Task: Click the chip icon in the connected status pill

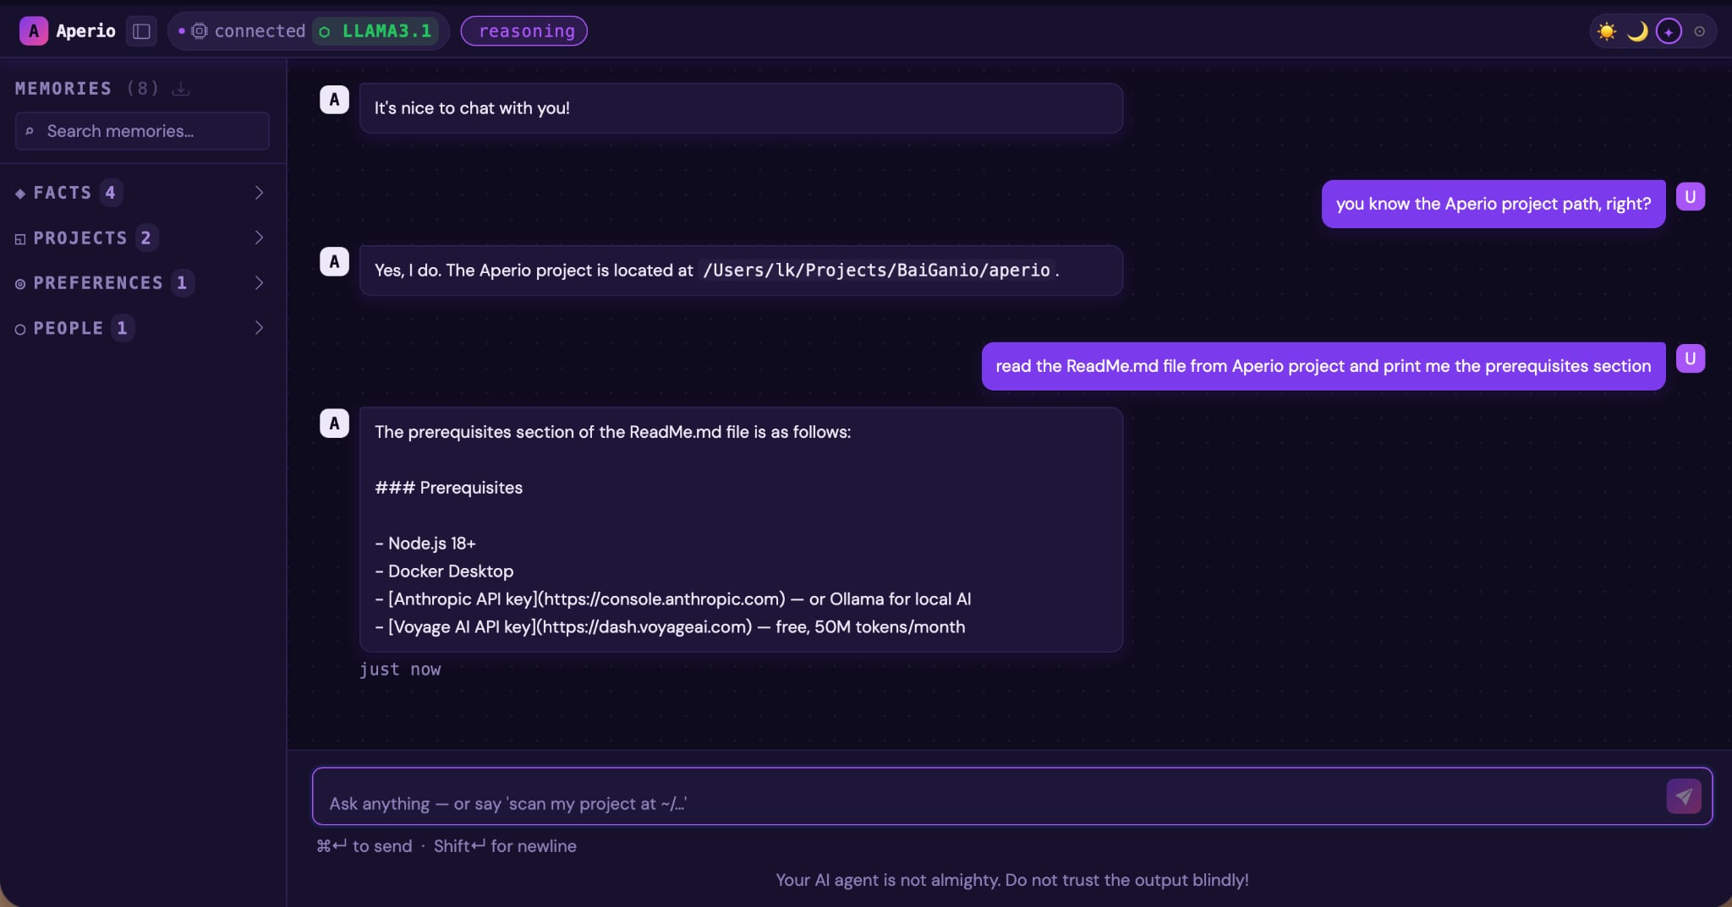Action: pyautogui.click(x=197, y=30)
